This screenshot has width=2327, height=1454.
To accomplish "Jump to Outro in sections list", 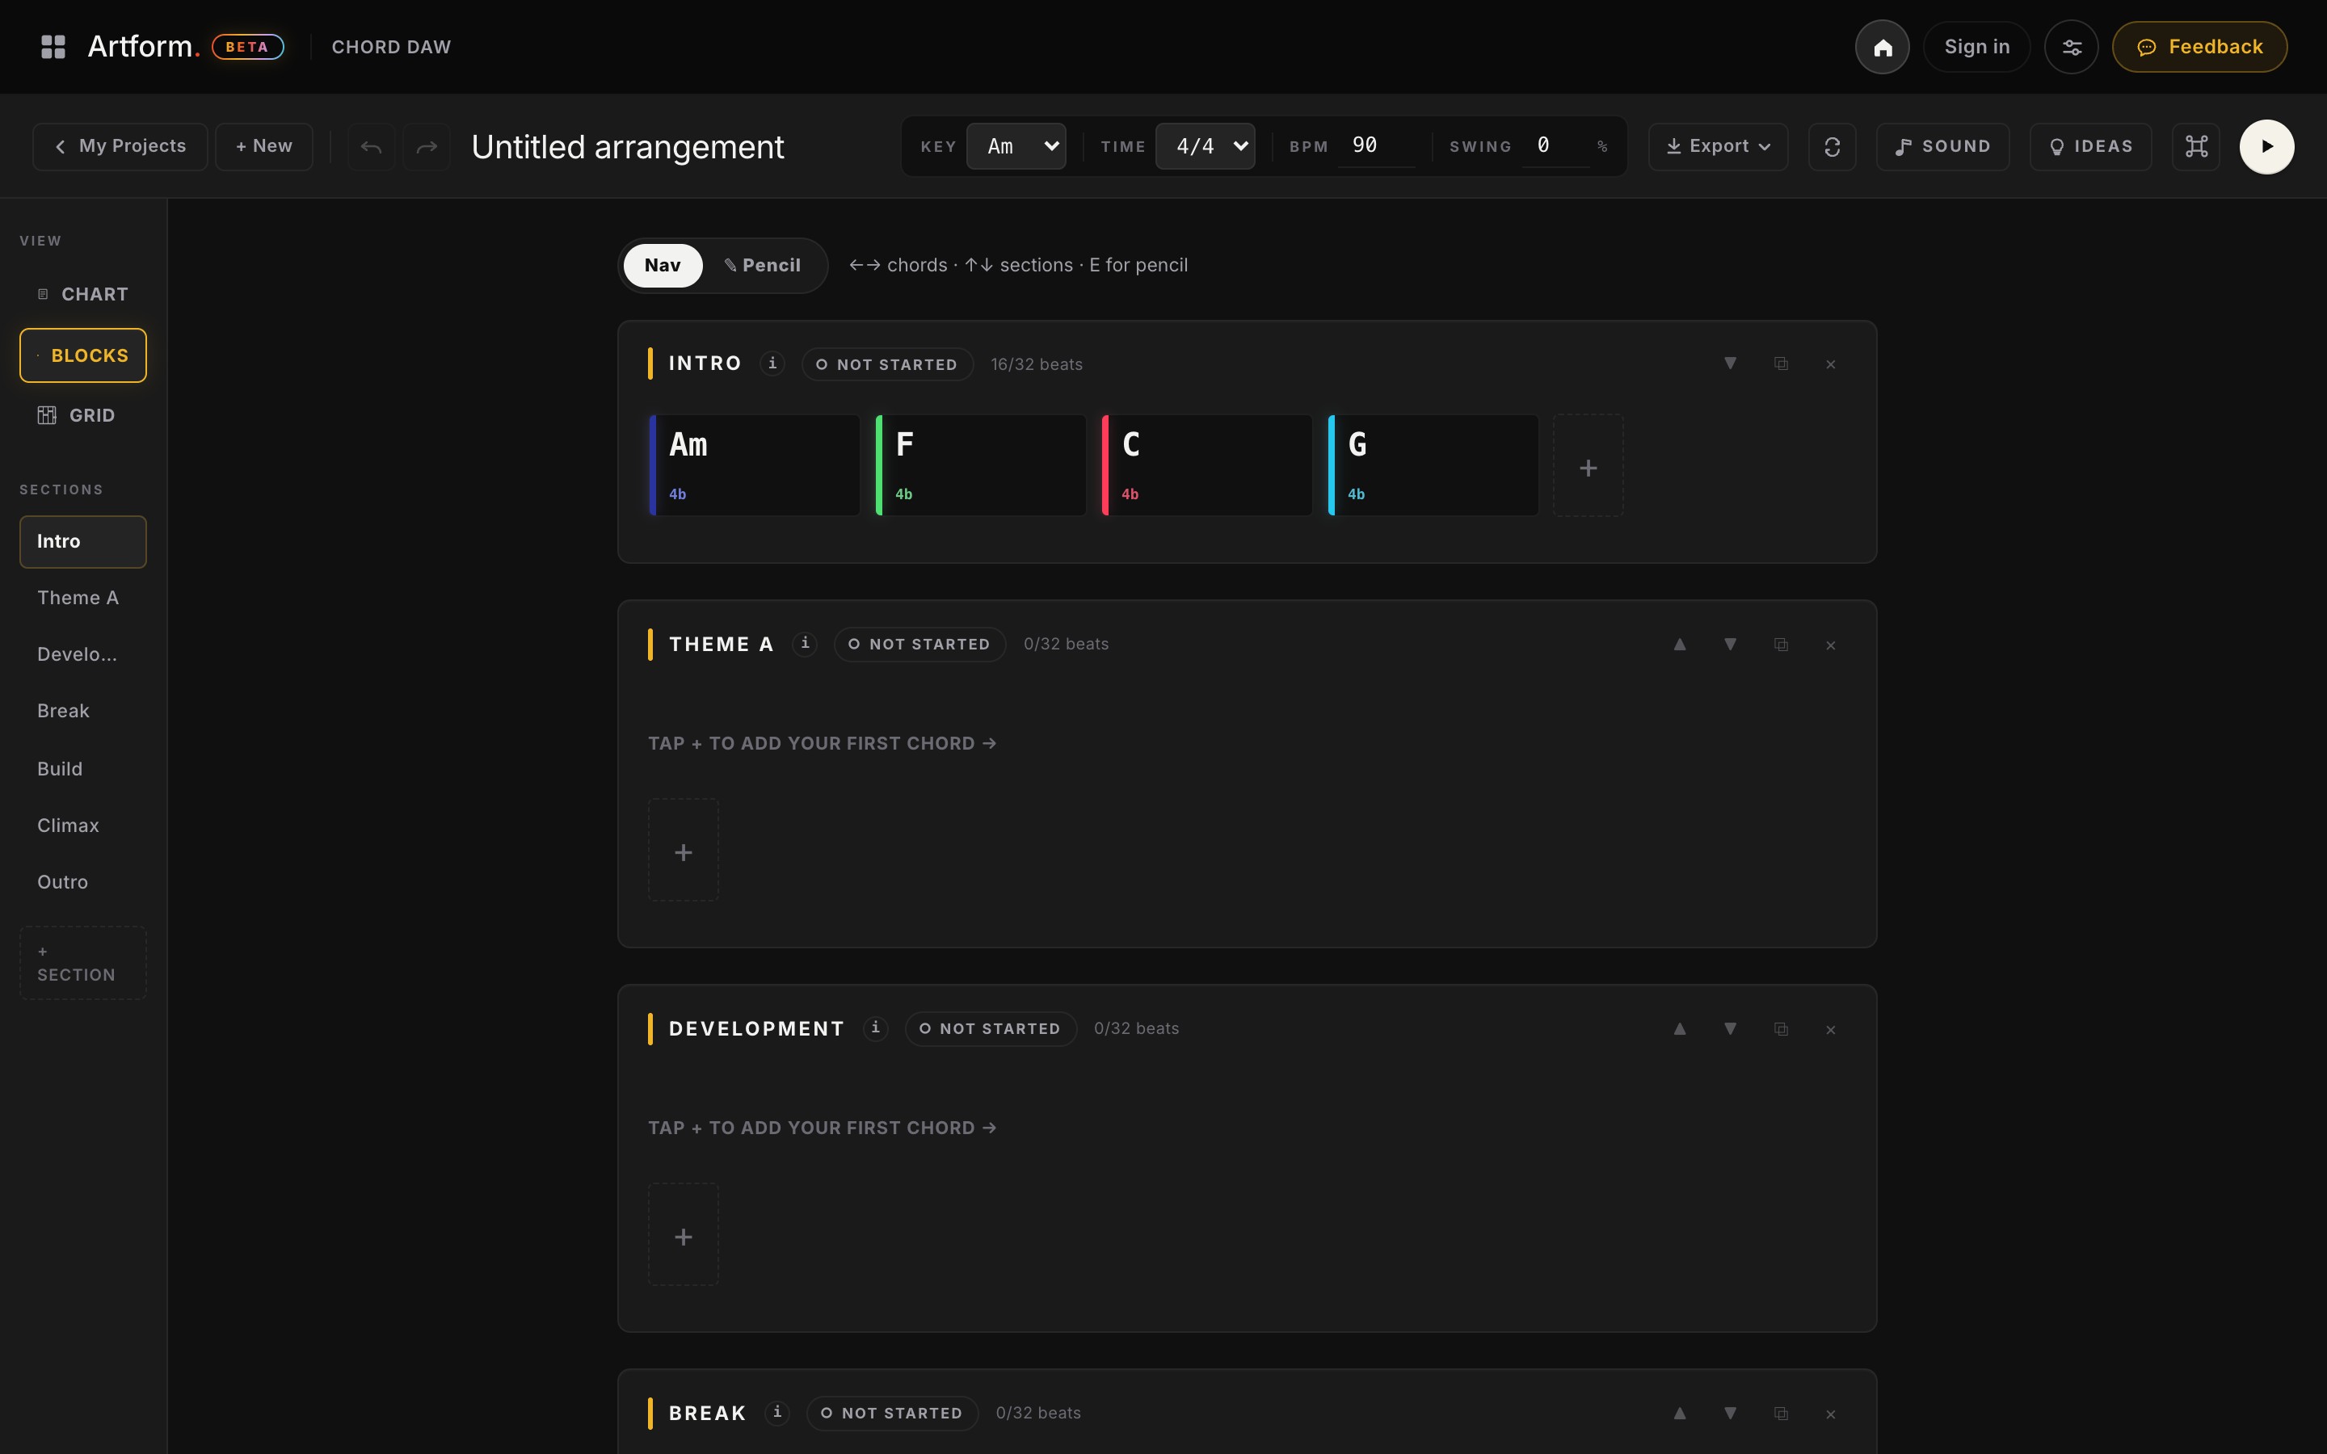I will (82, 883).
